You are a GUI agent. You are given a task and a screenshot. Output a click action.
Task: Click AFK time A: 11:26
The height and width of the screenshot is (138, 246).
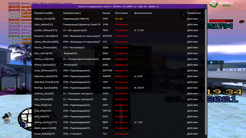(139, 30)
